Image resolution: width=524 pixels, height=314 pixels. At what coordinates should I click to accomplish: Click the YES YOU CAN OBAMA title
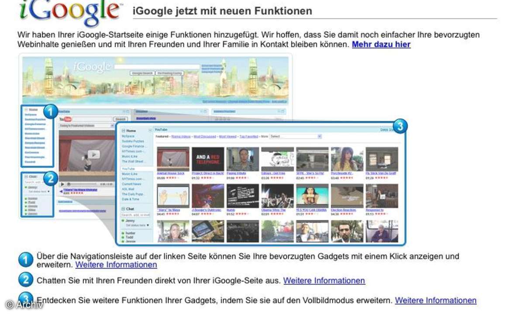click(311, 210)
